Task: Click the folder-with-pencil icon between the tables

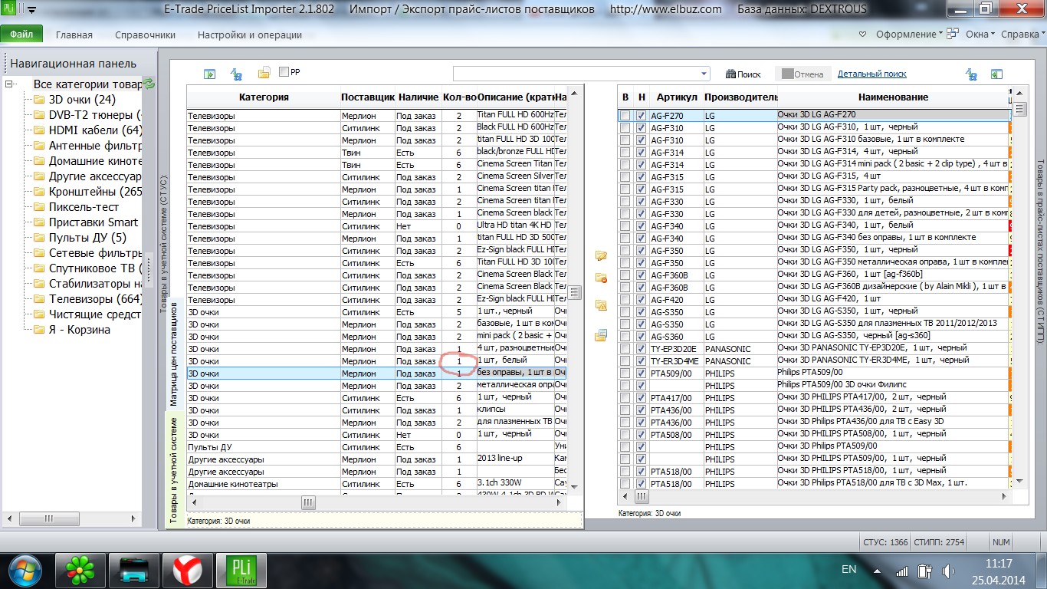Action: (601, 255)
